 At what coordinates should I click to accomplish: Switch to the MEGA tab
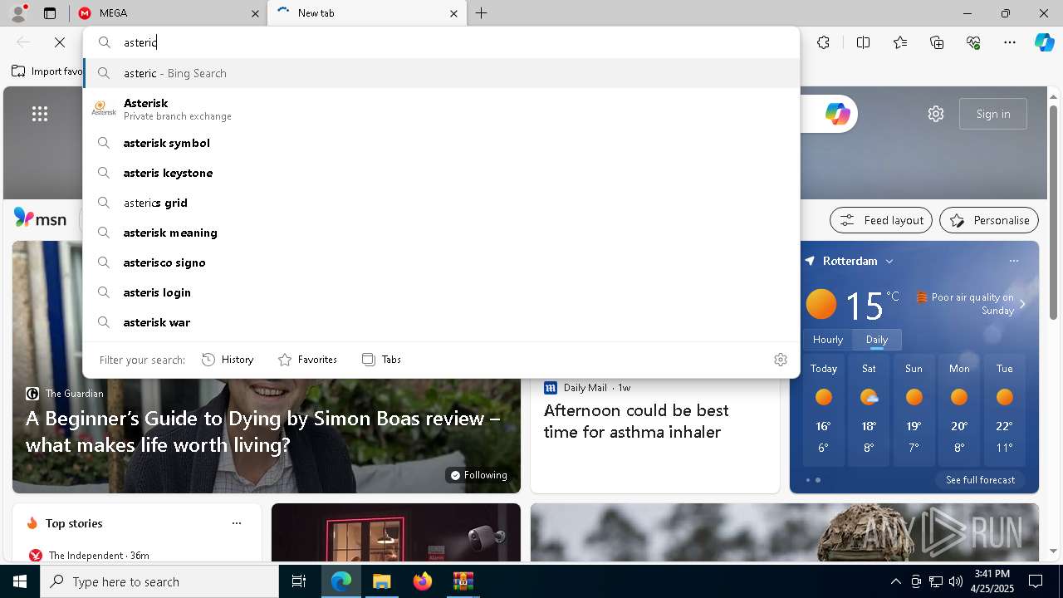[168, 13]
